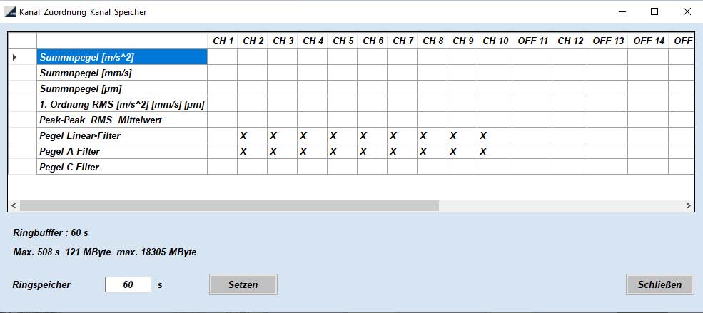
Task: Maximize the Kanal_Zuordnung window
Action: tap(654, 12)
